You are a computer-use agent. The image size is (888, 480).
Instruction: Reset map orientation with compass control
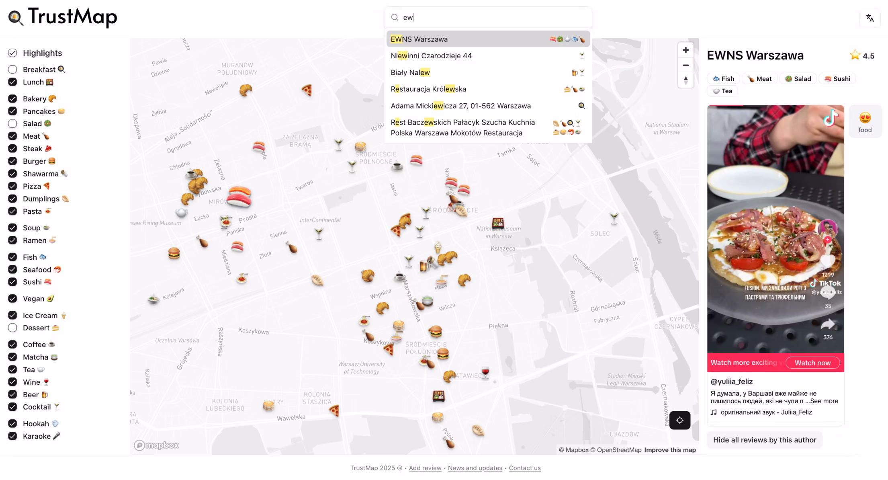pos(685,81)
